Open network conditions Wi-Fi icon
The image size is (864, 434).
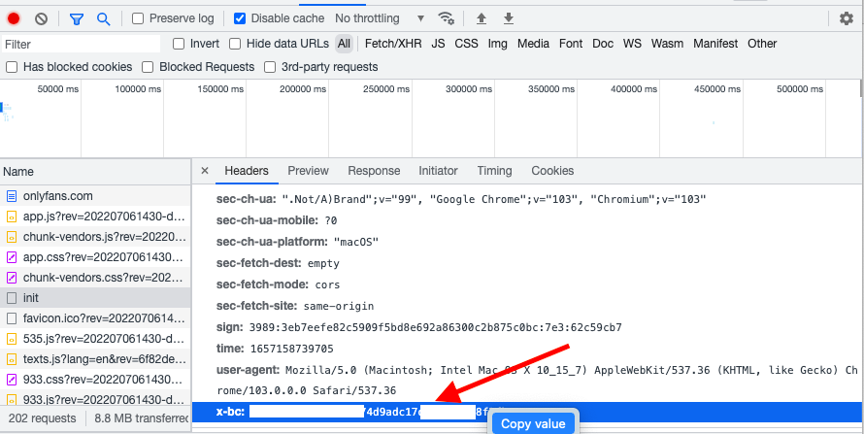[447, 18]
